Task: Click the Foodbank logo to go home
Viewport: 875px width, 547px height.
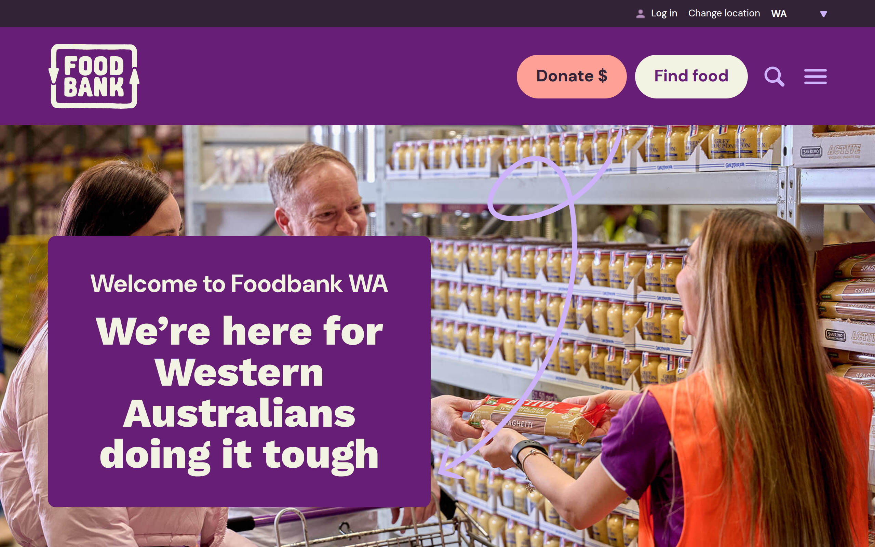Action: (94, 76)
